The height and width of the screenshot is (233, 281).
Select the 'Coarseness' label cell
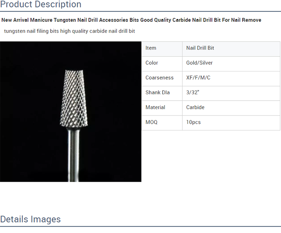[160, 78]
